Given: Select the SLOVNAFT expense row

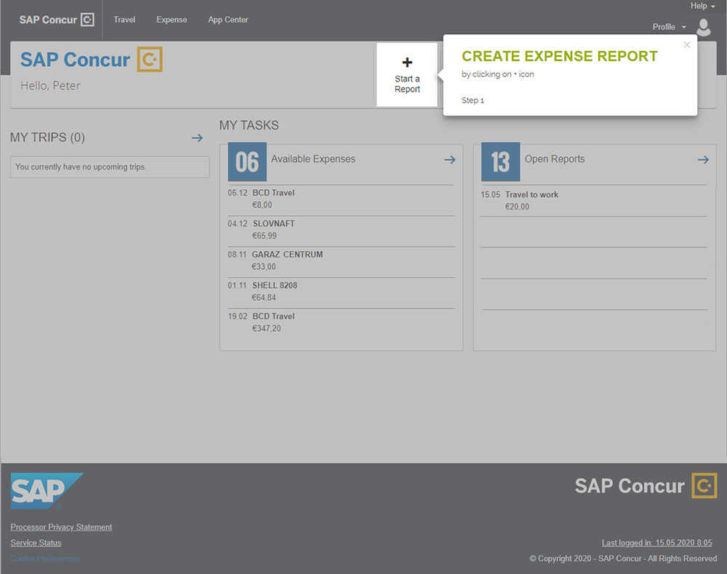Looking at the screenshot, I should 341,230.
